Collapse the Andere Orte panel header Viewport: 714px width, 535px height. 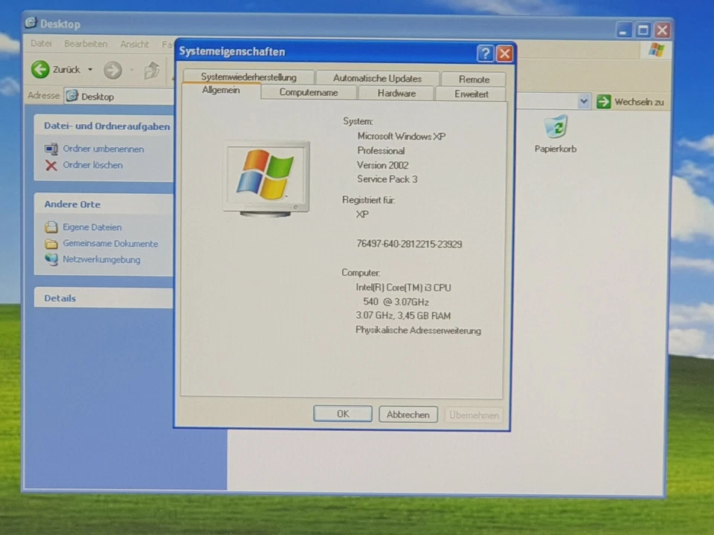pos(104,204)
